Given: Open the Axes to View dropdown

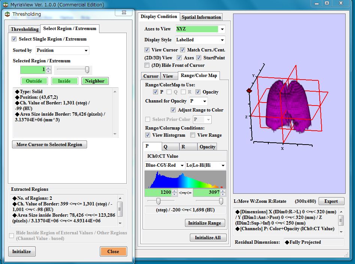Looking at the screenshot, I should 222,29.
